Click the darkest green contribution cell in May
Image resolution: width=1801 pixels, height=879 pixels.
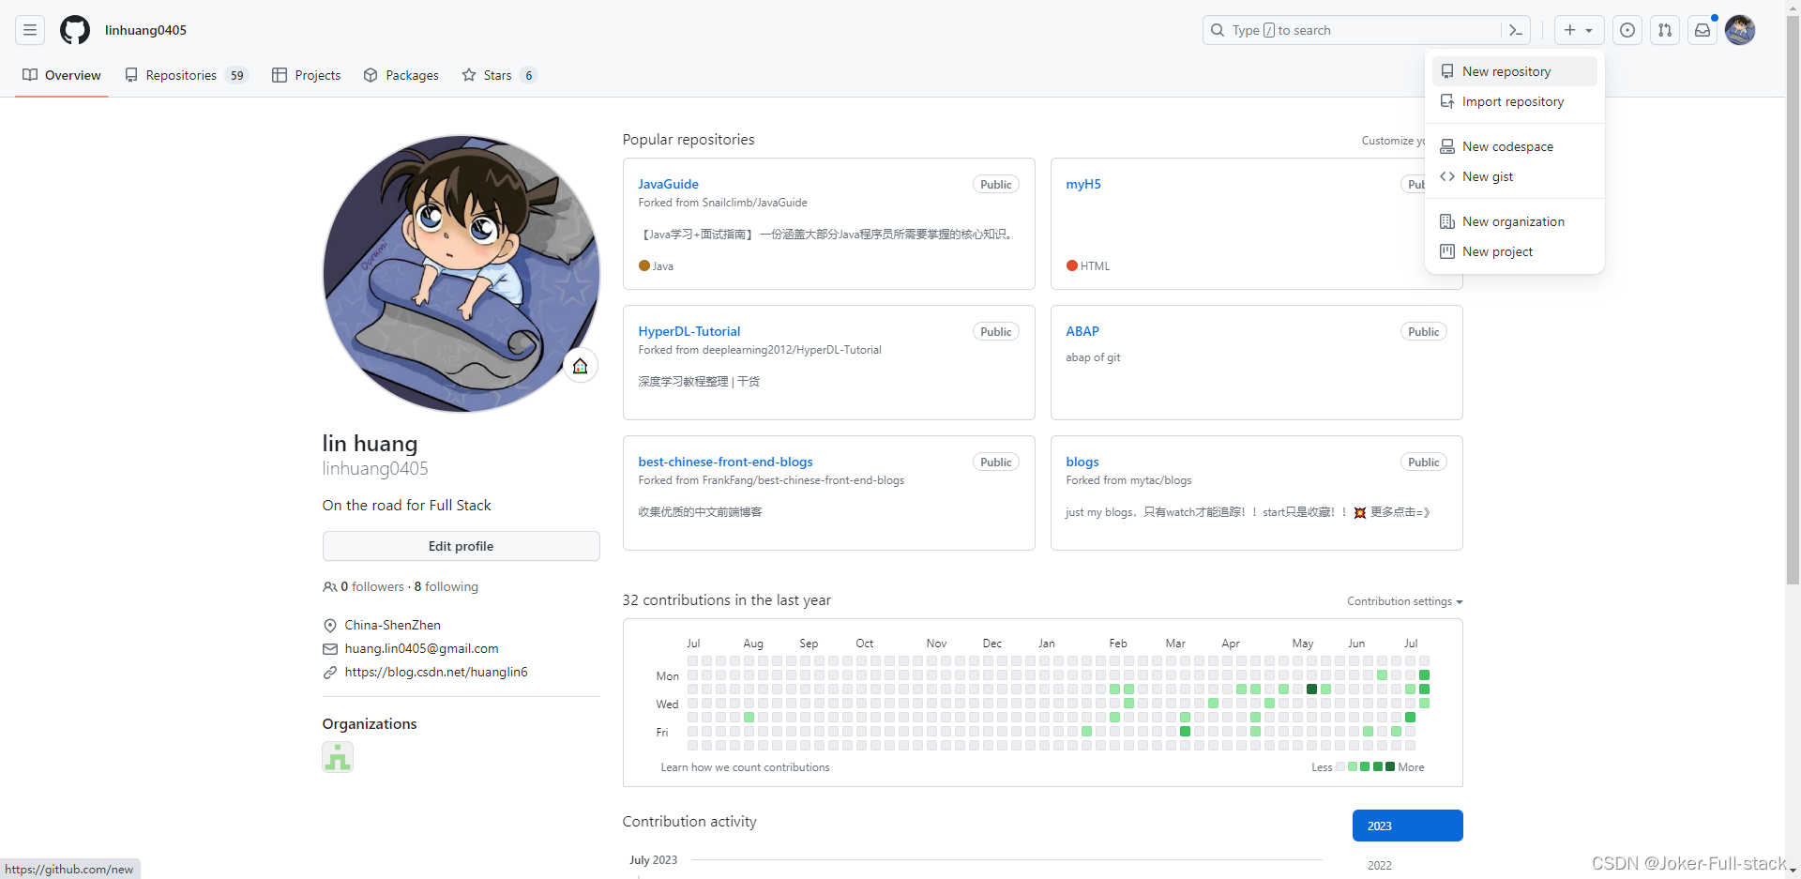[x=1311, y=690]
